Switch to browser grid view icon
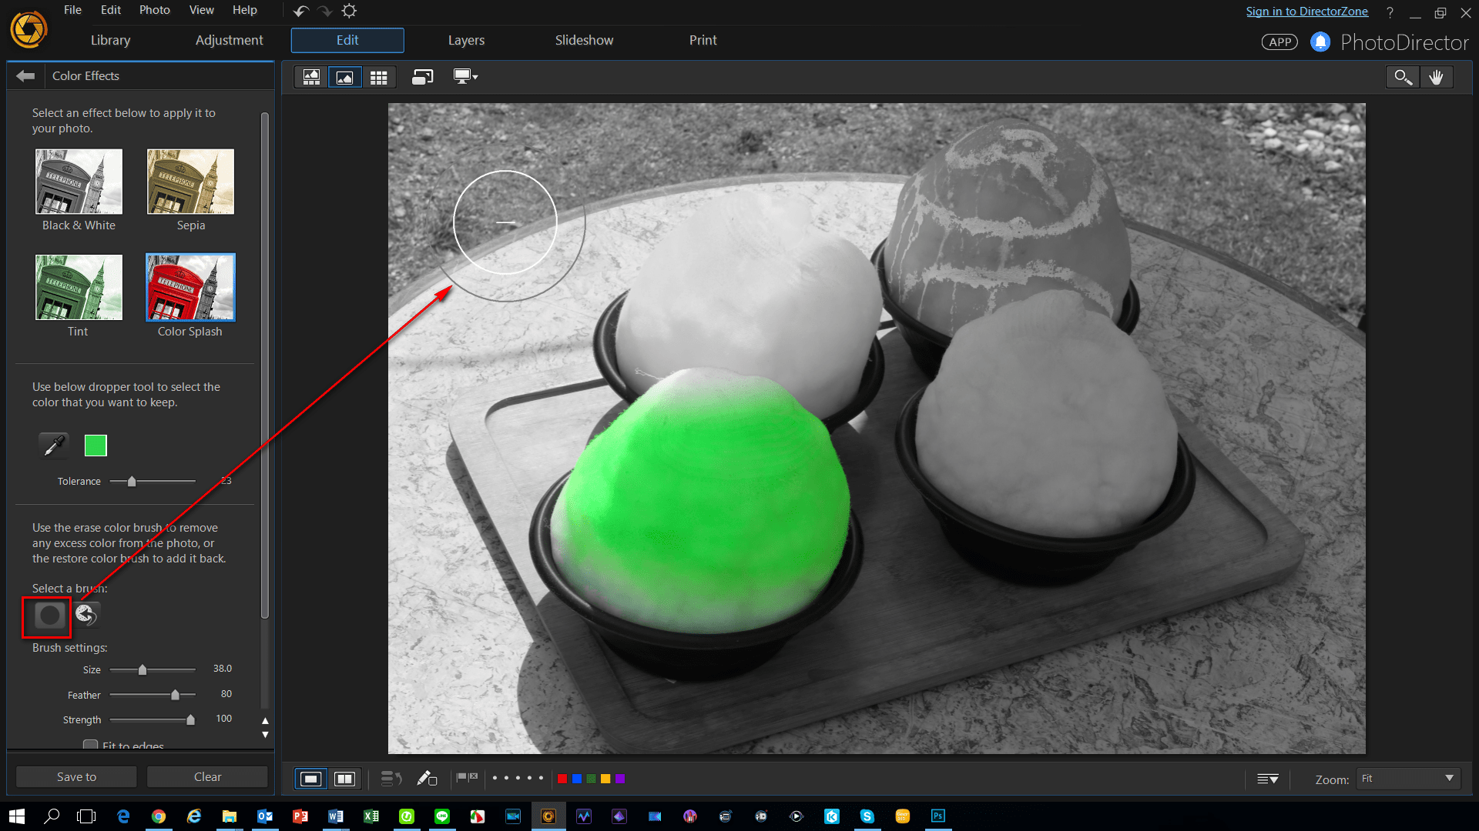Viewport: 1479px width, 831px height. click(378, 77)
